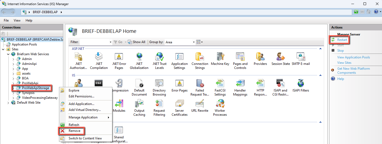The width and height of the screenshot is (382, 144).
Task: Open the Connection Strings feature
Action: coord(200,61)
